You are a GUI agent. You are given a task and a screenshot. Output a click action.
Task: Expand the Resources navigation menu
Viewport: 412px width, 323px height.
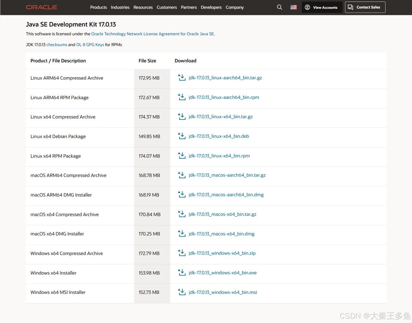pos(143,7)
